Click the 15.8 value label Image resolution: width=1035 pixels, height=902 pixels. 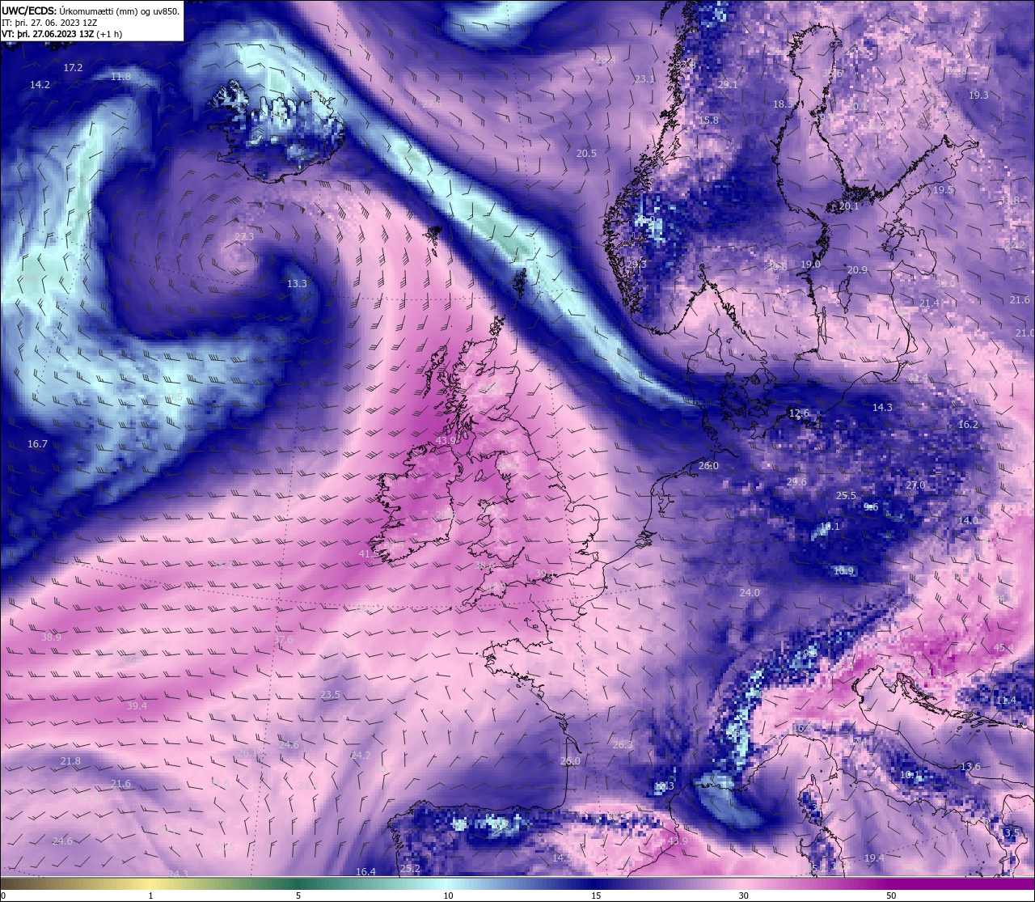[708, 121]
